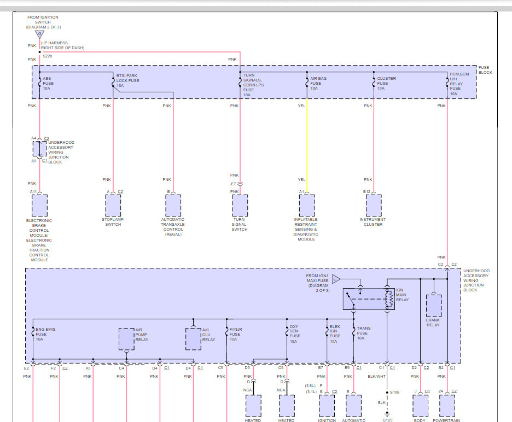
Task: Select the S106 splice point
Action: tap(387, 392)
